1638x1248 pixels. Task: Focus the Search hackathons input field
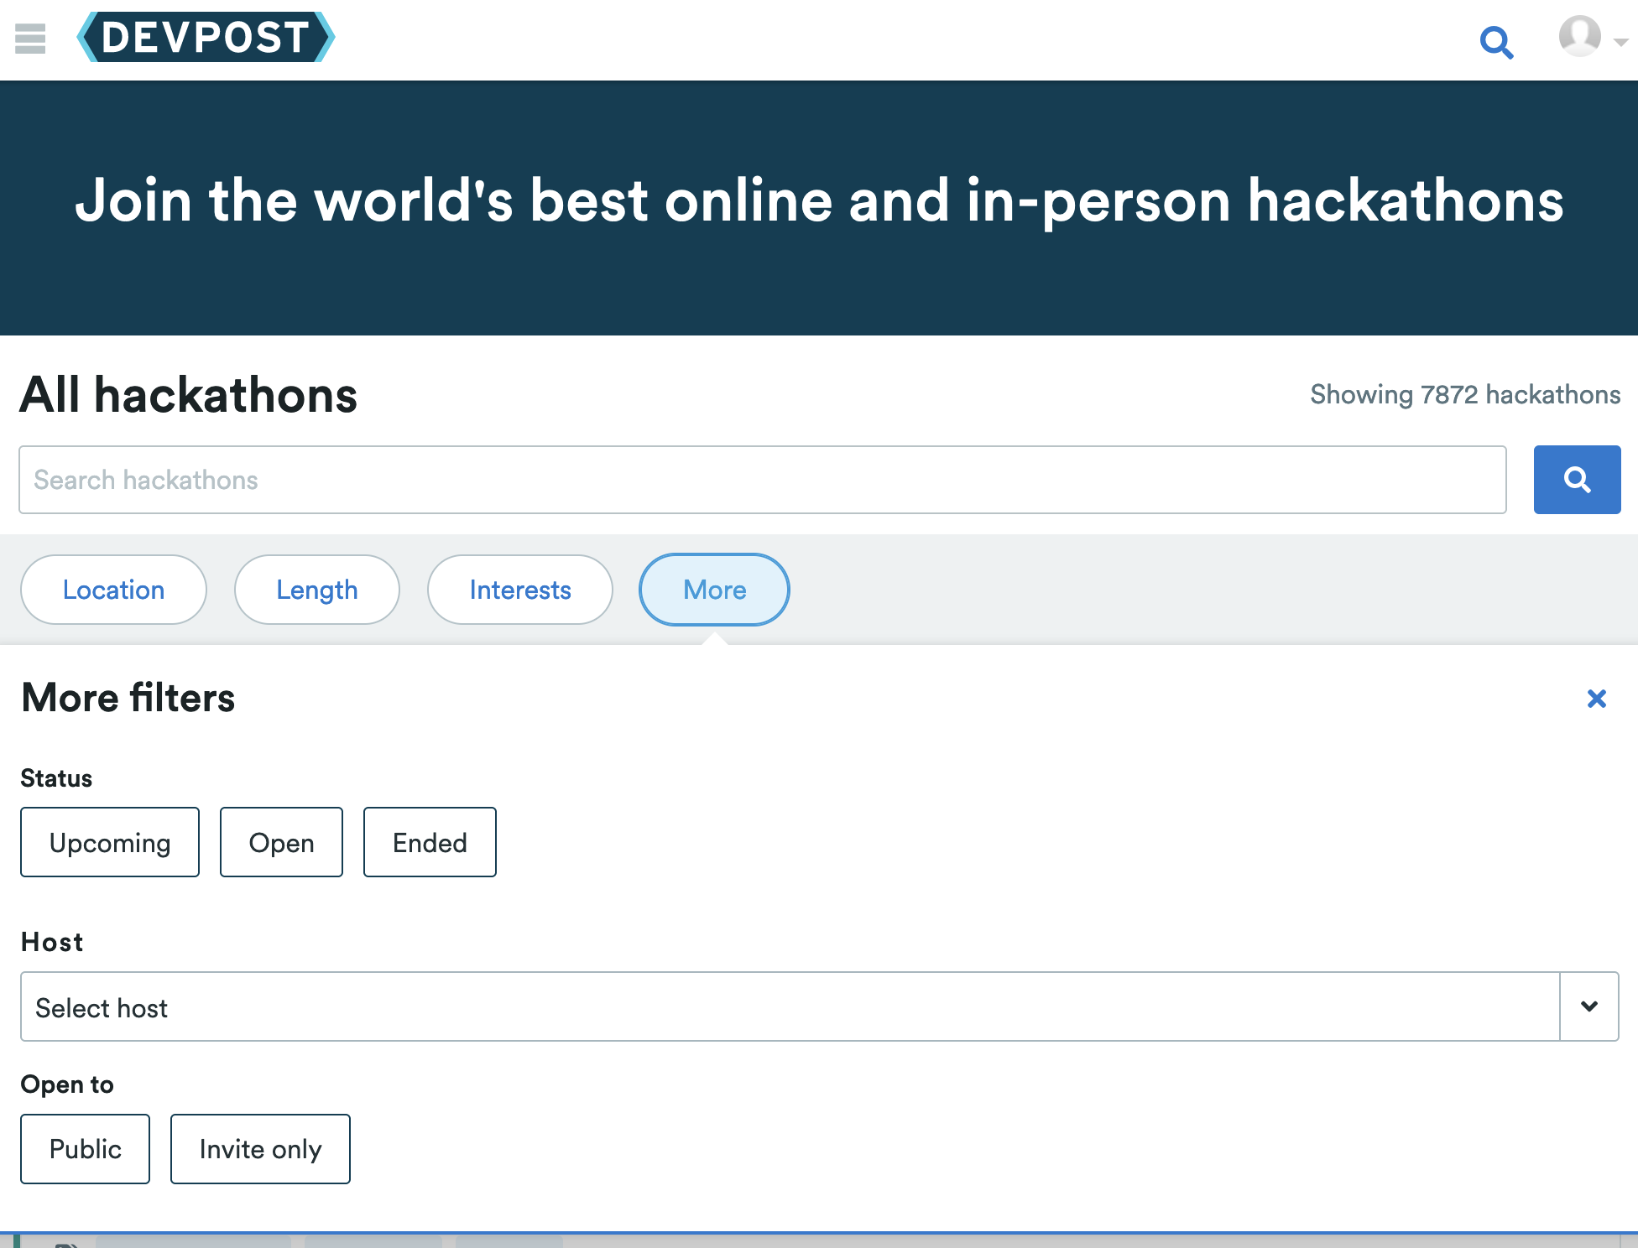(762, 480)
